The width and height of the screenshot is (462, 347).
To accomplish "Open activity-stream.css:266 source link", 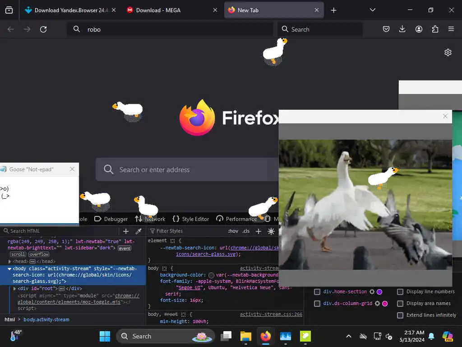I will pyautogui.click(x=271, y=314).
